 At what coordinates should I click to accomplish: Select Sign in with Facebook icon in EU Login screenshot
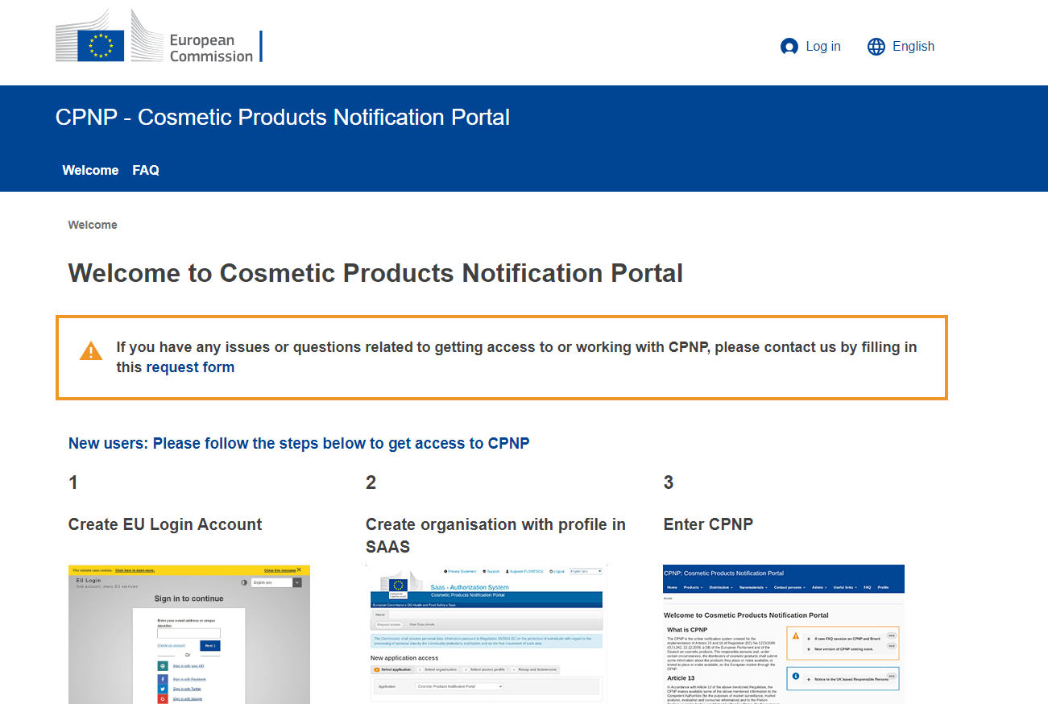163,679
